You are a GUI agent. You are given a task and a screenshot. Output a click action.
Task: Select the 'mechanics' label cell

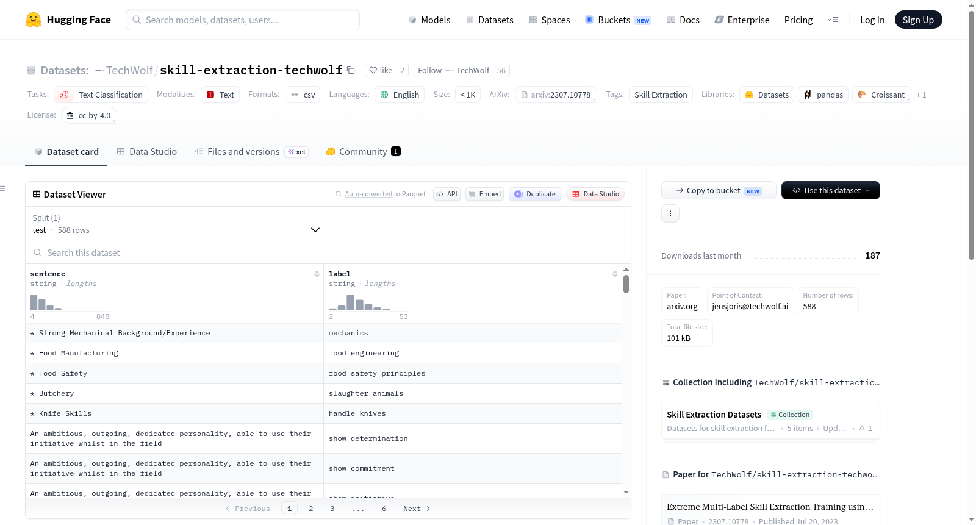click(x=473, y=333)
